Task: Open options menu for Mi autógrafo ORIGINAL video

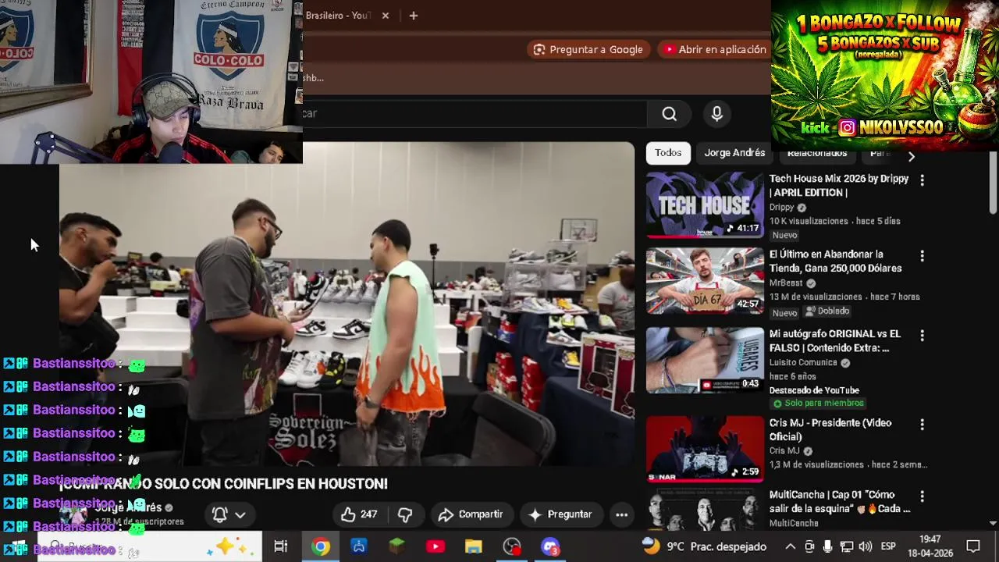Action: [922, 336]
